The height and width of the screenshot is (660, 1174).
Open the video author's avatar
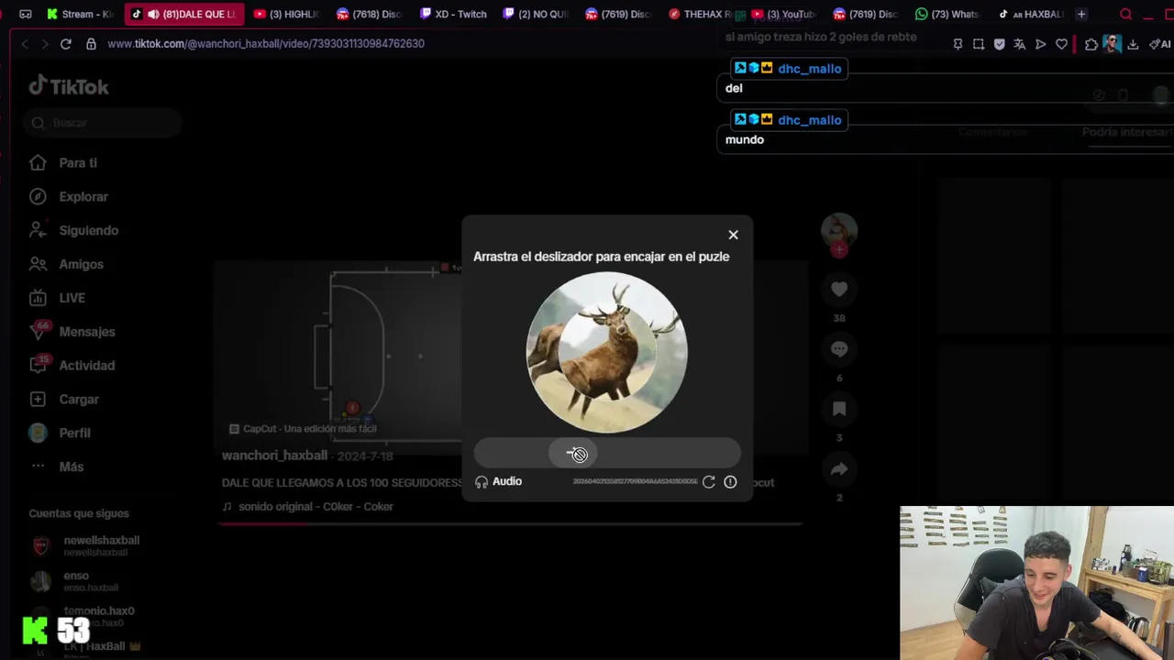pos(838,229)
